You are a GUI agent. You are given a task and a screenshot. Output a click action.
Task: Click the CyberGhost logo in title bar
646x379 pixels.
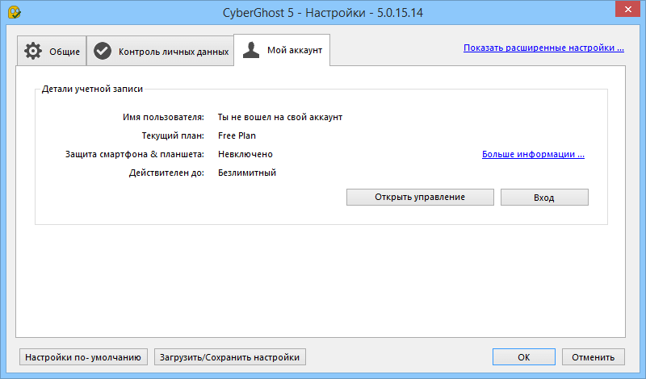coord(13,13)
